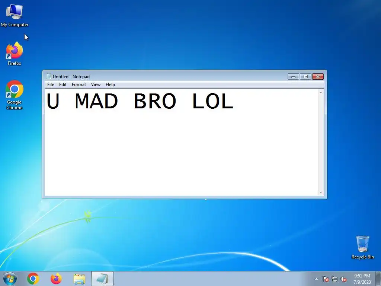
Task: Click the Untitled - Notepad title text
Action: tap(71, 77)
